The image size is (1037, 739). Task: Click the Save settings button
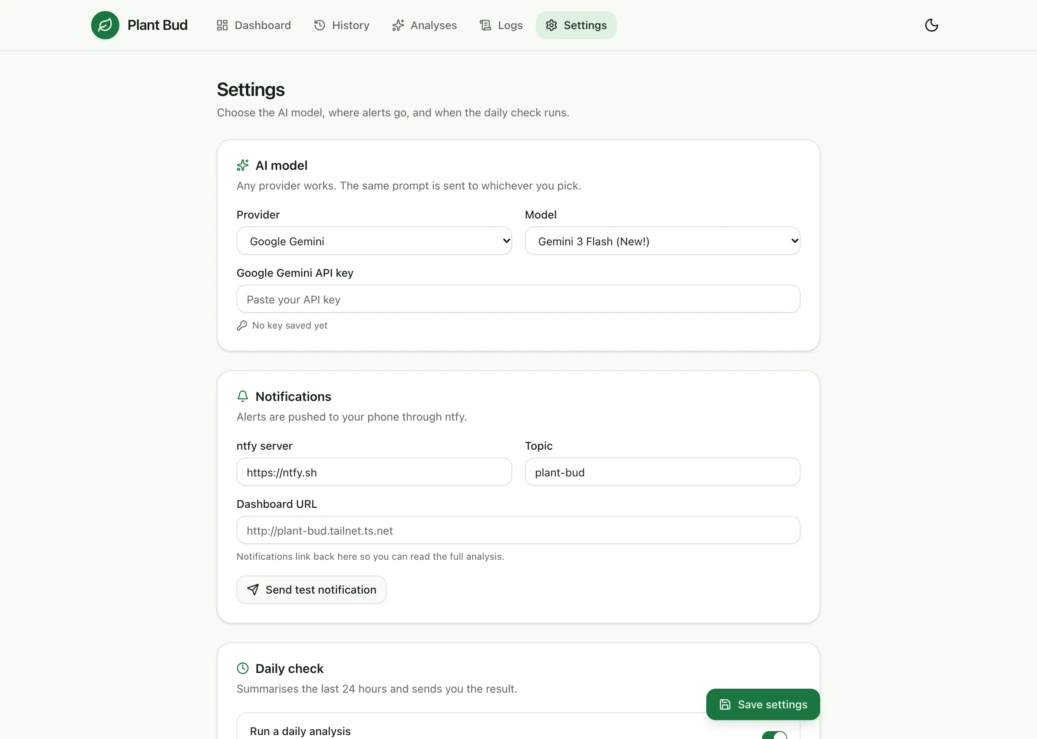(x=763, y=704)
